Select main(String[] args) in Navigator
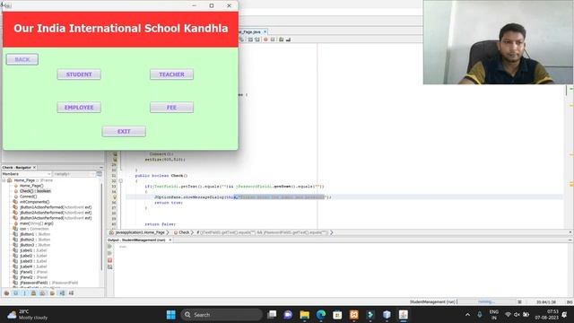Image resolution: width=574 pixels, height=323 pixels. point(37,223)
